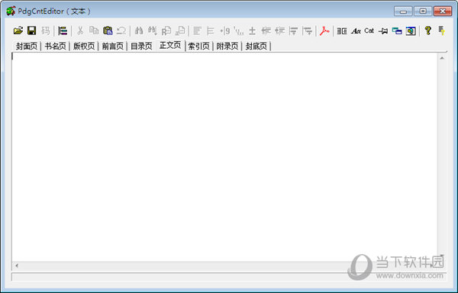The height and width of the screenshot is (293, 458).
Task: Click the +|9 page number icon
Action: (x=224, y=31)
